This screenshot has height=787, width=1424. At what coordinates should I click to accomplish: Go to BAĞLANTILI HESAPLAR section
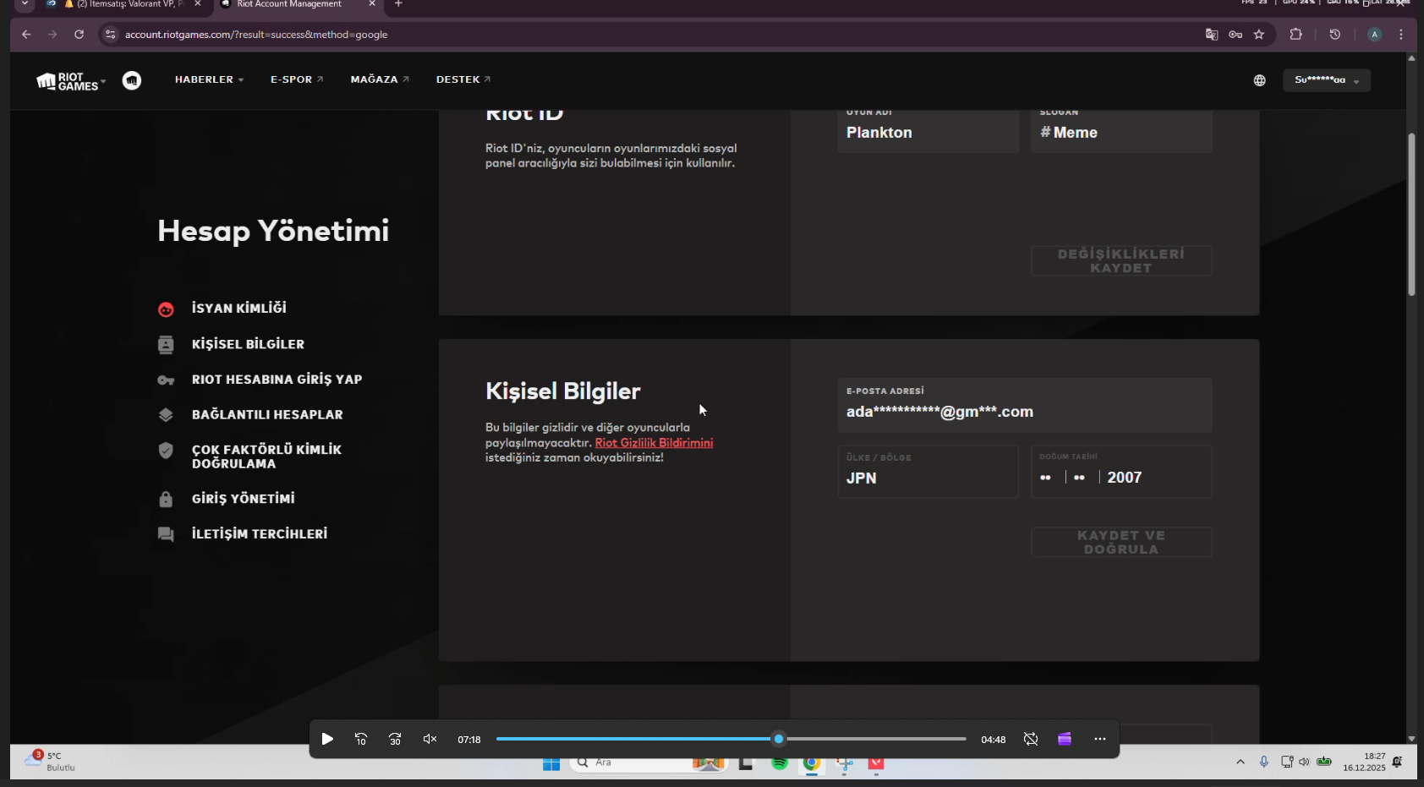pyautogui.click(x=267, y=415)
